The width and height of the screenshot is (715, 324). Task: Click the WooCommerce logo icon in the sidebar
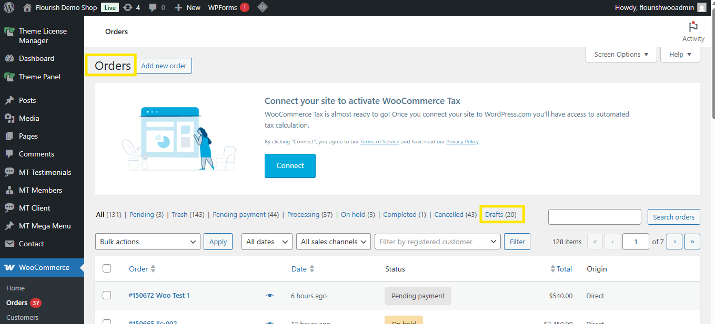point(9,267)
